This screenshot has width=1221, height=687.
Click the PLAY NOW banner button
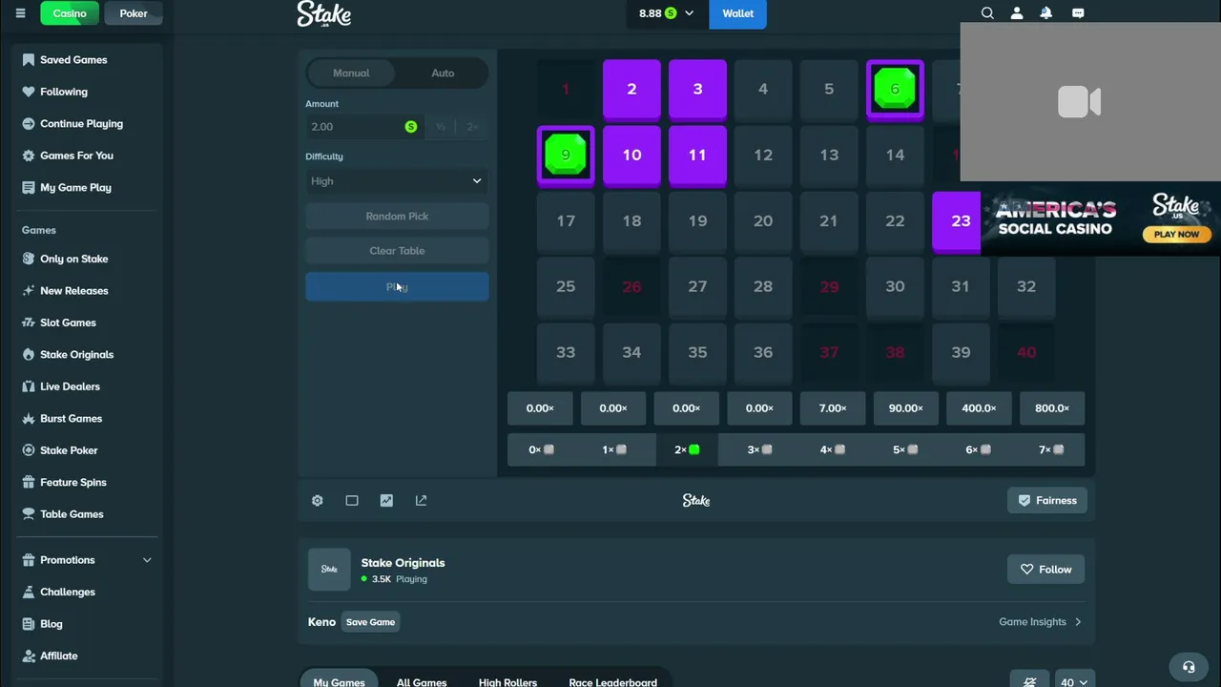point(1176,234)
